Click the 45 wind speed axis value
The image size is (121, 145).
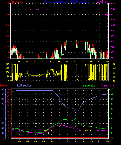pos(8,9)
